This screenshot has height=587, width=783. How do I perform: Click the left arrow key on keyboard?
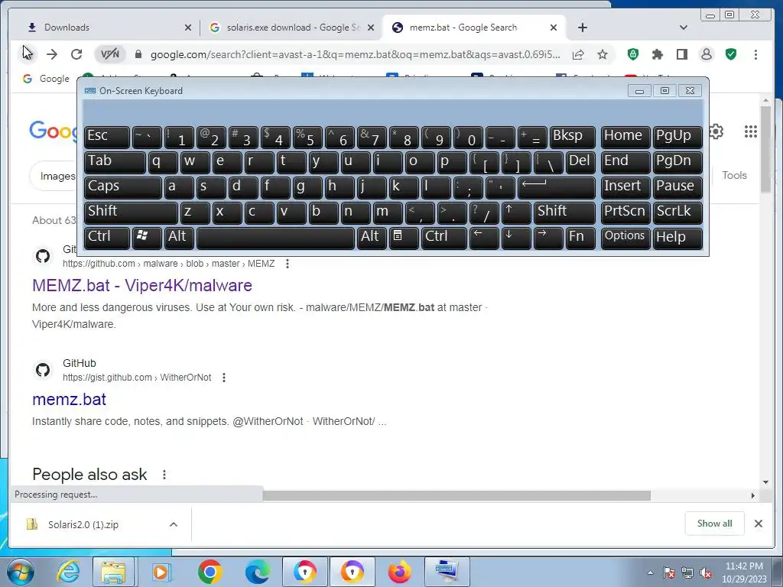[x=484, y=238]
